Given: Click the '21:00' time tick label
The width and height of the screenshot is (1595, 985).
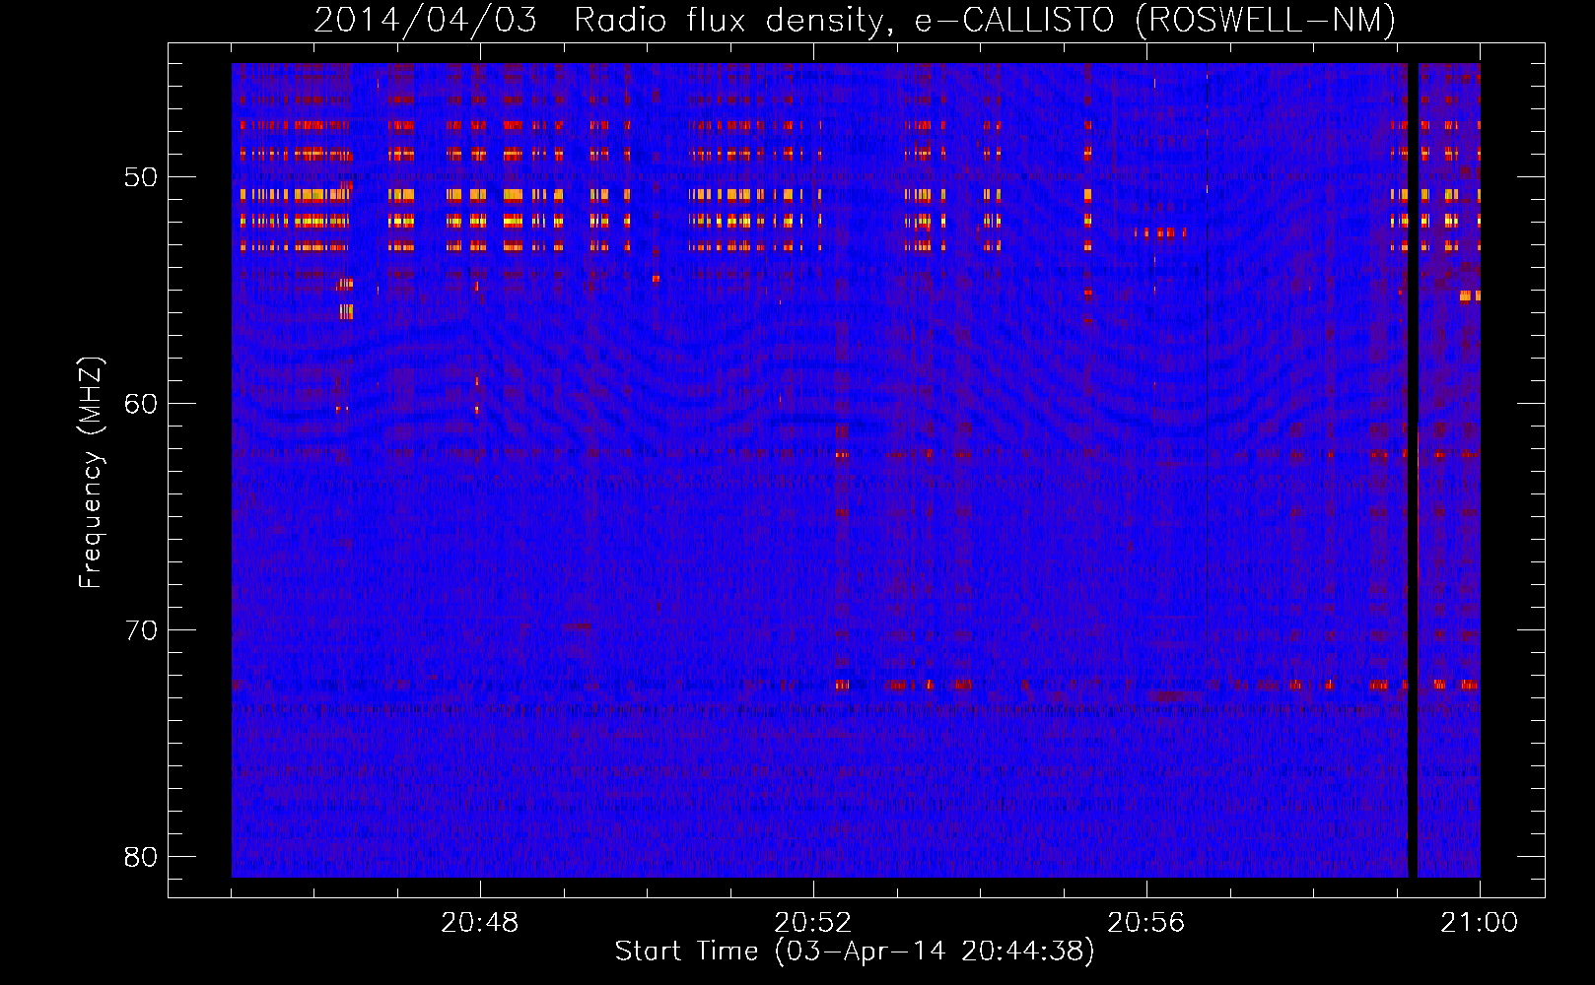Looking at the screenshot, I should [x=1479, y=923].
